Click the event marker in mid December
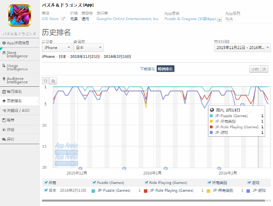Image resolution: width=273 pixels, height=206 pixels. pos(124,168)
